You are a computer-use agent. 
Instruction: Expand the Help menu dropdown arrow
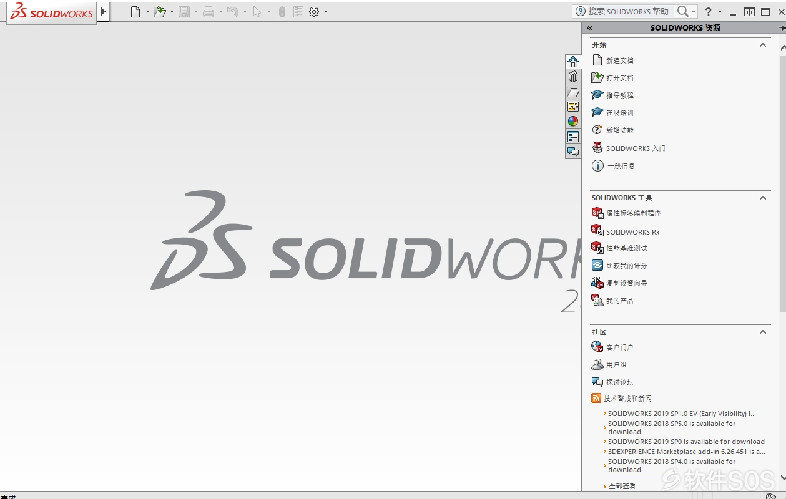point(720,12)
